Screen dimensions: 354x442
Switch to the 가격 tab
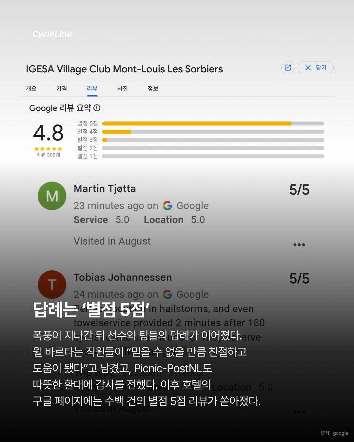62,88
